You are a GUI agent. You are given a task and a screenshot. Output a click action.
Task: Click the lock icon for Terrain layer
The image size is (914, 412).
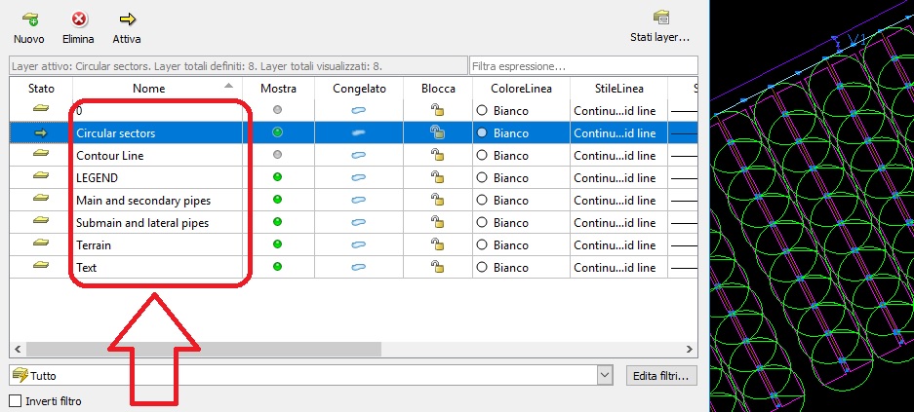(x=438, y=244)
